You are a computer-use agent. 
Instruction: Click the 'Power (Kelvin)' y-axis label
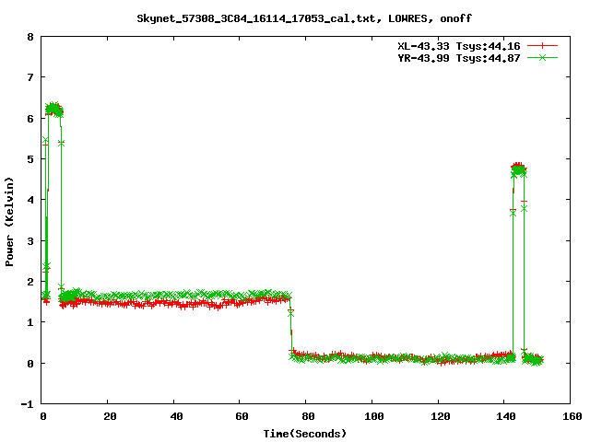click(x=9, y=222)
